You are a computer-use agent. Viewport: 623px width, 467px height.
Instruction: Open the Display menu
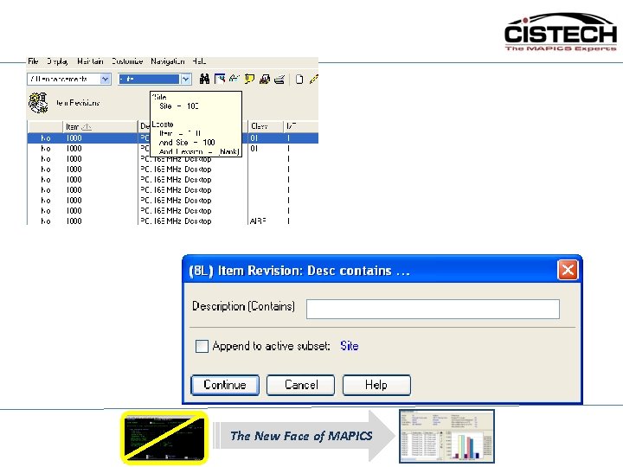(x=57, y=61)
